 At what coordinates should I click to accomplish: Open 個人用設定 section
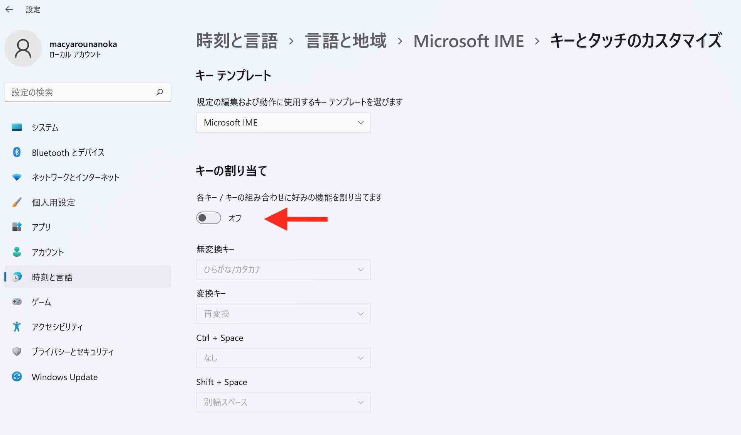pos(88,202)
